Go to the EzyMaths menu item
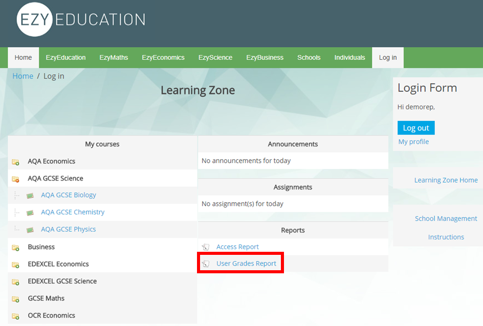The height and width of the screenshot is (326, 483). click(114, 58)
